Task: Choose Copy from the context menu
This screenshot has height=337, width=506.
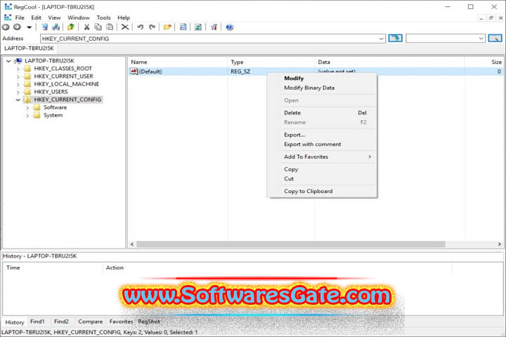Action: pyautogui.click(x=322, y=169)
